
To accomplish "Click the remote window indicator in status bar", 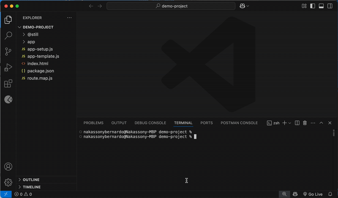I will (x=6, y=194).
